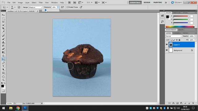Show more workspaces chevron

click(x=166, y=2)
